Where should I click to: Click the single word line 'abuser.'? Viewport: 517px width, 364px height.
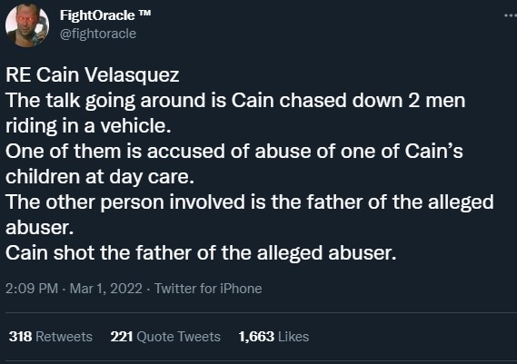(x=40, y=227)
